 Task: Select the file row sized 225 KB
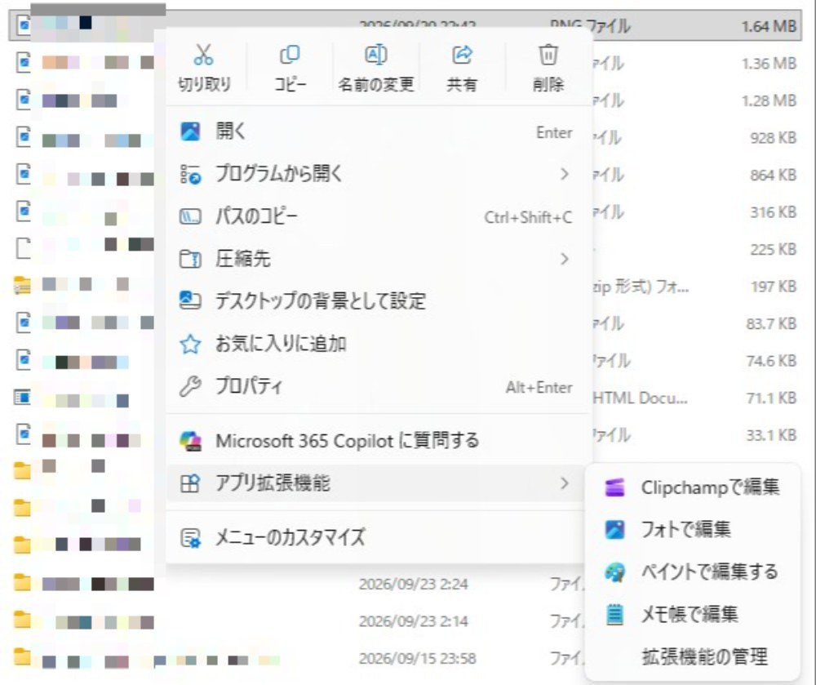click(x=405, y=249)
